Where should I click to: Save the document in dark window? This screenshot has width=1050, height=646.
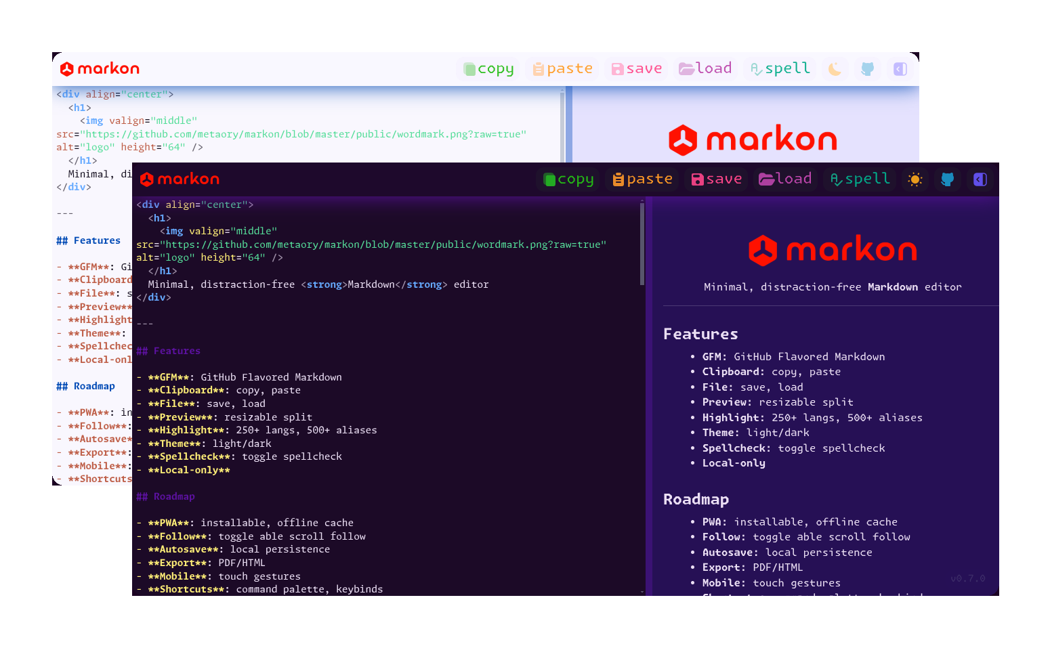coord(716,179)
